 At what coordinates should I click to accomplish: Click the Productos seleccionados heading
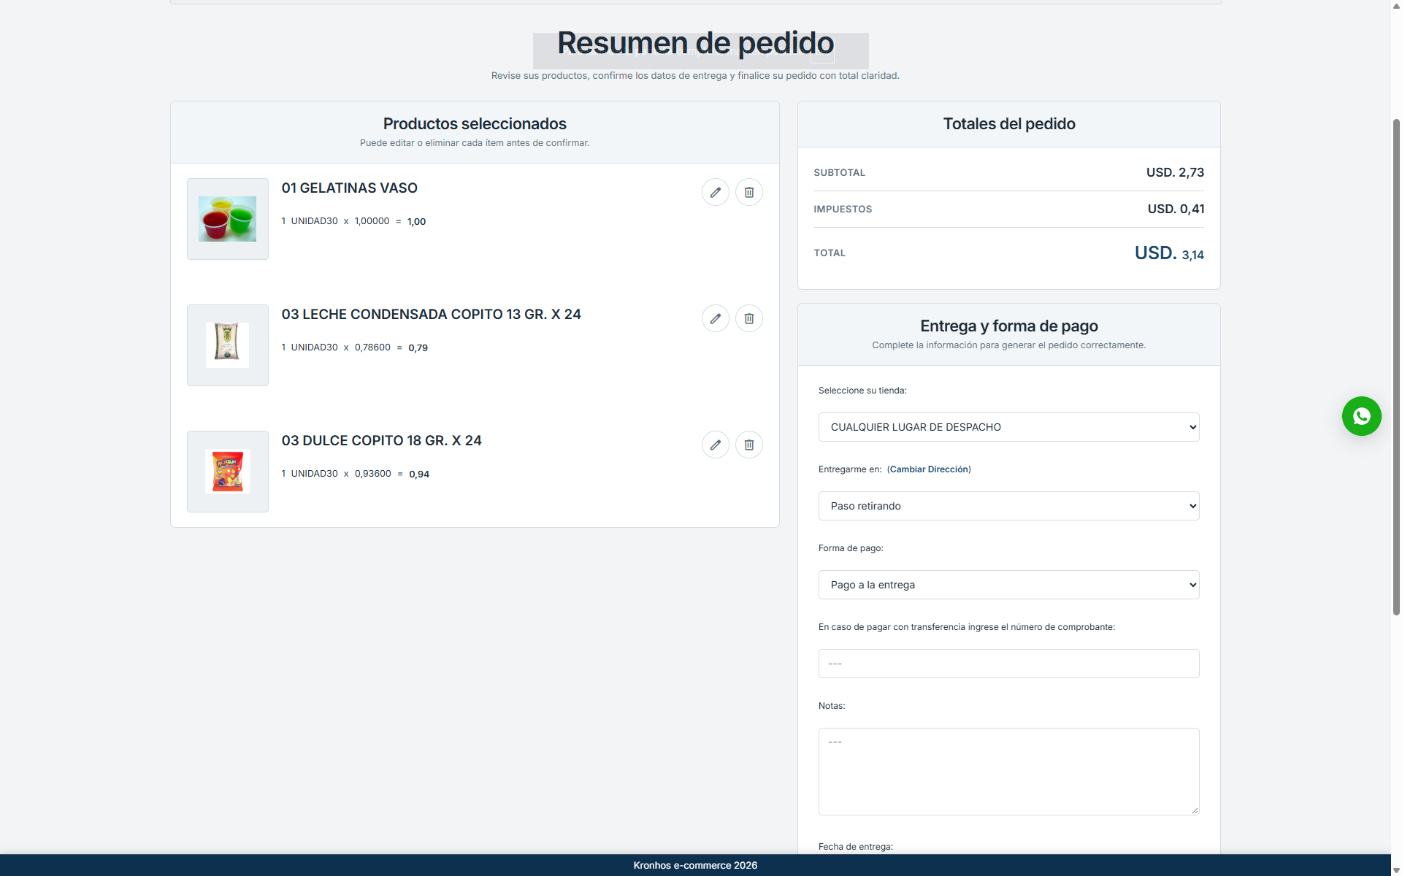coord(475,124)
